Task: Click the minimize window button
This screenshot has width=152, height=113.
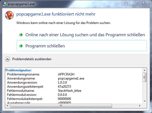Action: coord(126,3)
